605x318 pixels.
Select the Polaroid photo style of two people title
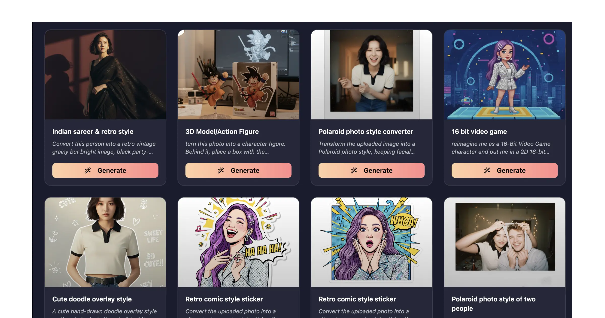494,304
